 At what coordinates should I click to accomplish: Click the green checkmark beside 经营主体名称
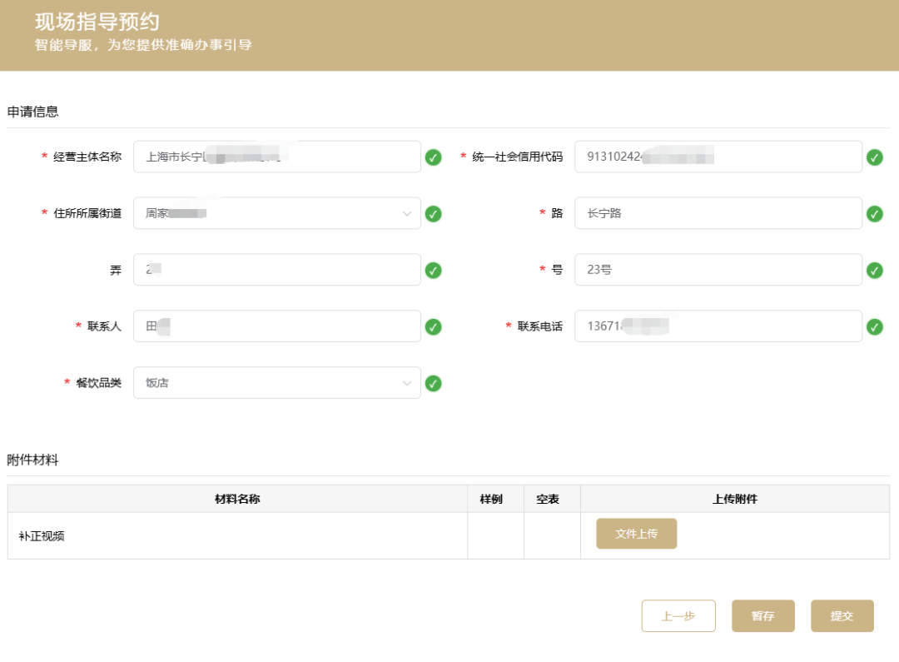tap(433, 156)
